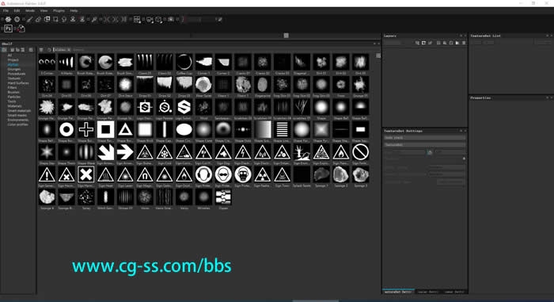Pick the plus cross outline shape alpha

point(86,129)
